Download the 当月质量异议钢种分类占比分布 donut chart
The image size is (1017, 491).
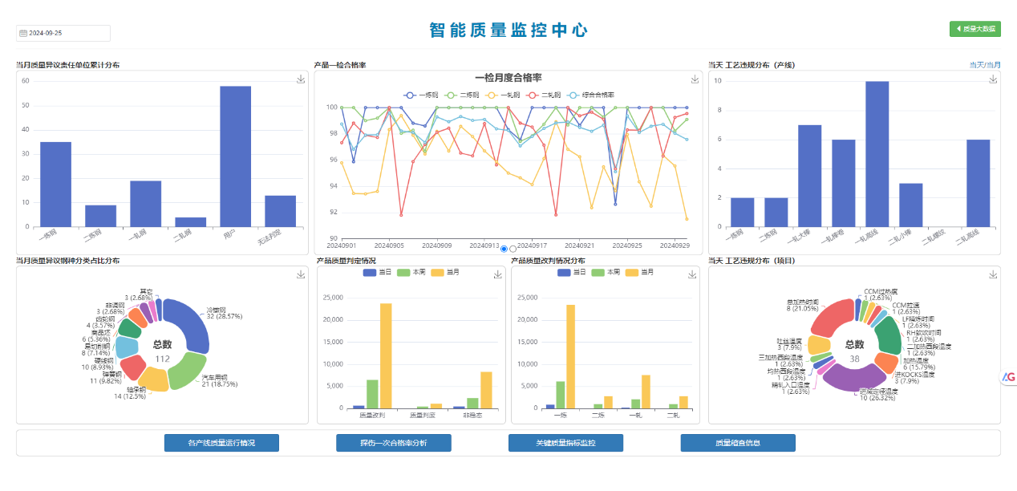coord(301,274)
